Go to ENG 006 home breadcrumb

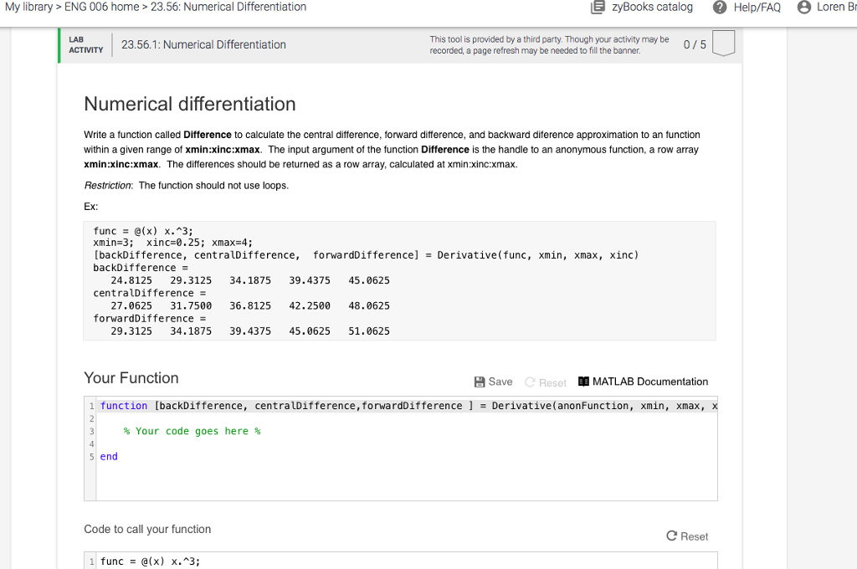click(x=101, y=7)
